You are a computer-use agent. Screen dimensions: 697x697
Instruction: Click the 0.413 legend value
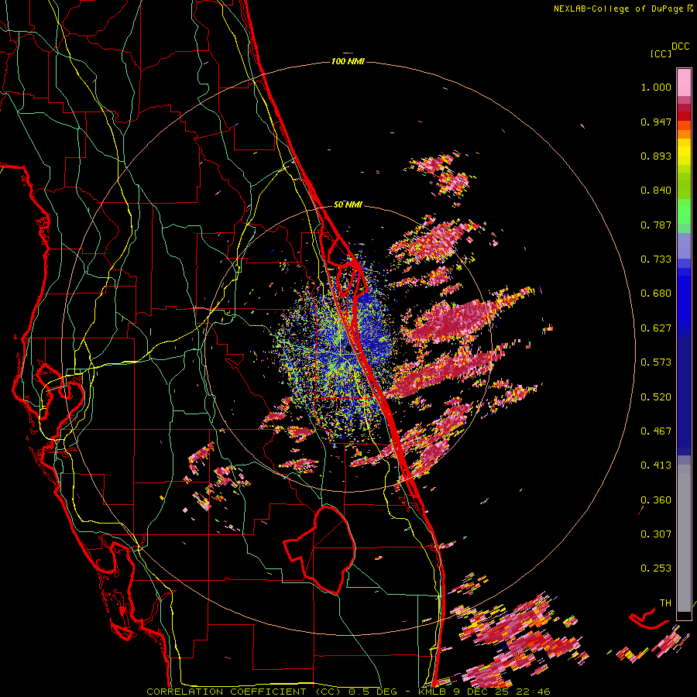pyautogui.click(x=656, y=465)
